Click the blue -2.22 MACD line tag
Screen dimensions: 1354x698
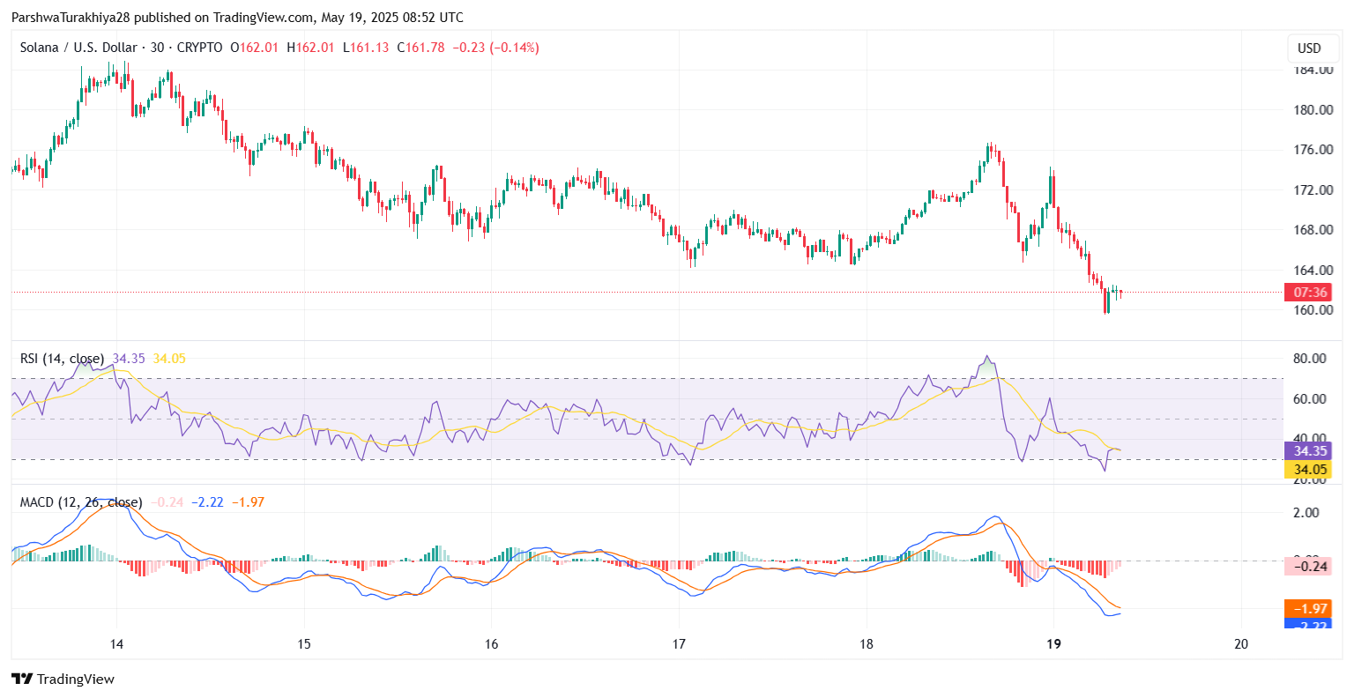click(1307, 625)
